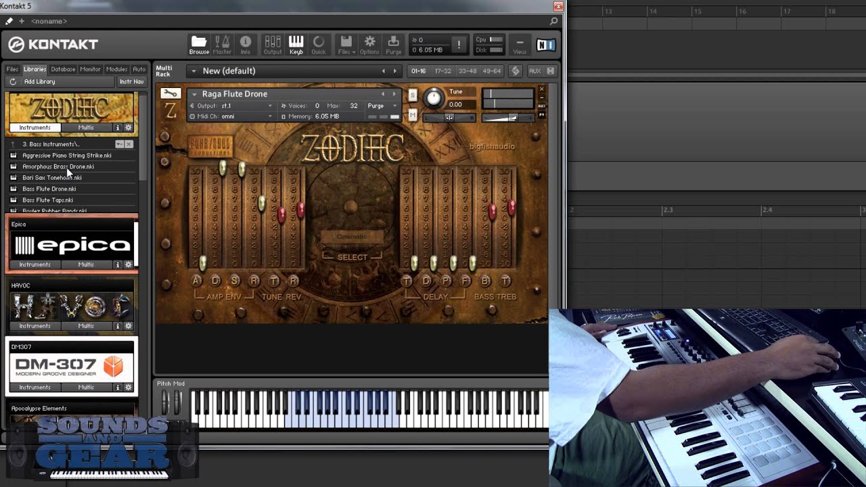Open the Master editor metronome icon
The image size is (866, 487).
point(222,44)
